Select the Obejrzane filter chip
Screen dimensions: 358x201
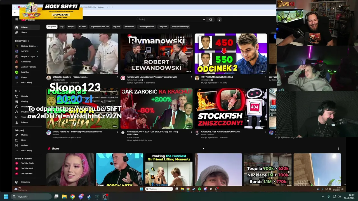tap(163, 27)
